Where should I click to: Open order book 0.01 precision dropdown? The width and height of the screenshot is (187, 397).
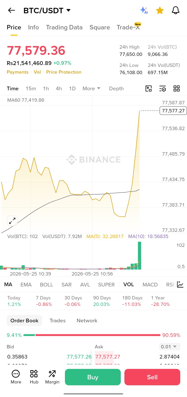pyautogui.click(x=169, y=347)
